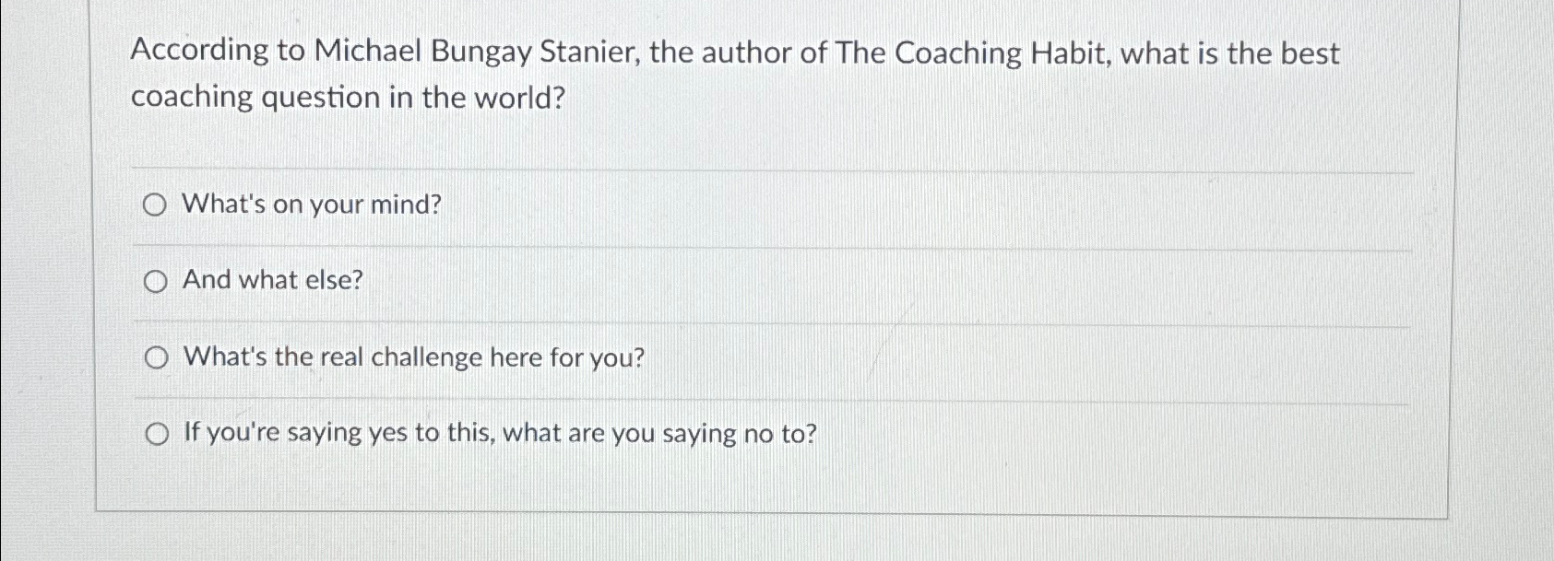
Task: Click the "And what else?" answer text
Action: click(273, 280)
